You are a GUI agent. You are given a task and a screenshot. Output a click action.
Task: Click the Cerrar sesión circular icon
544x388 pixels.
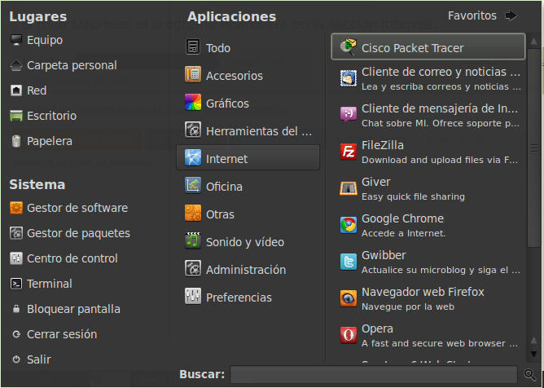(x=16, y=334)
